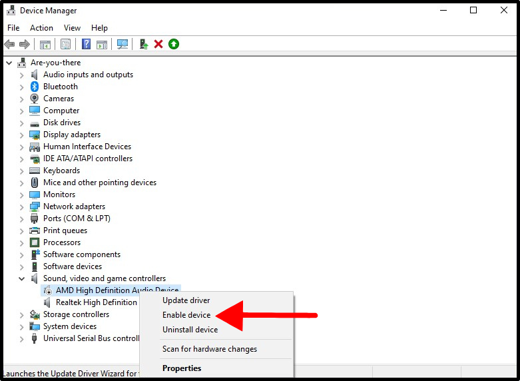Expand the Bluetooth category
This screenshot has height=381, width=520.
tap(21, 87)
